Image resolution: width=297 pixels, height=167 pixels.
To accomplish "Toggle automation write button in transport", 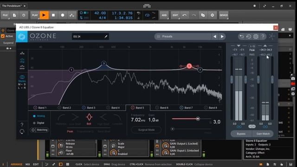I will [71, 15].
